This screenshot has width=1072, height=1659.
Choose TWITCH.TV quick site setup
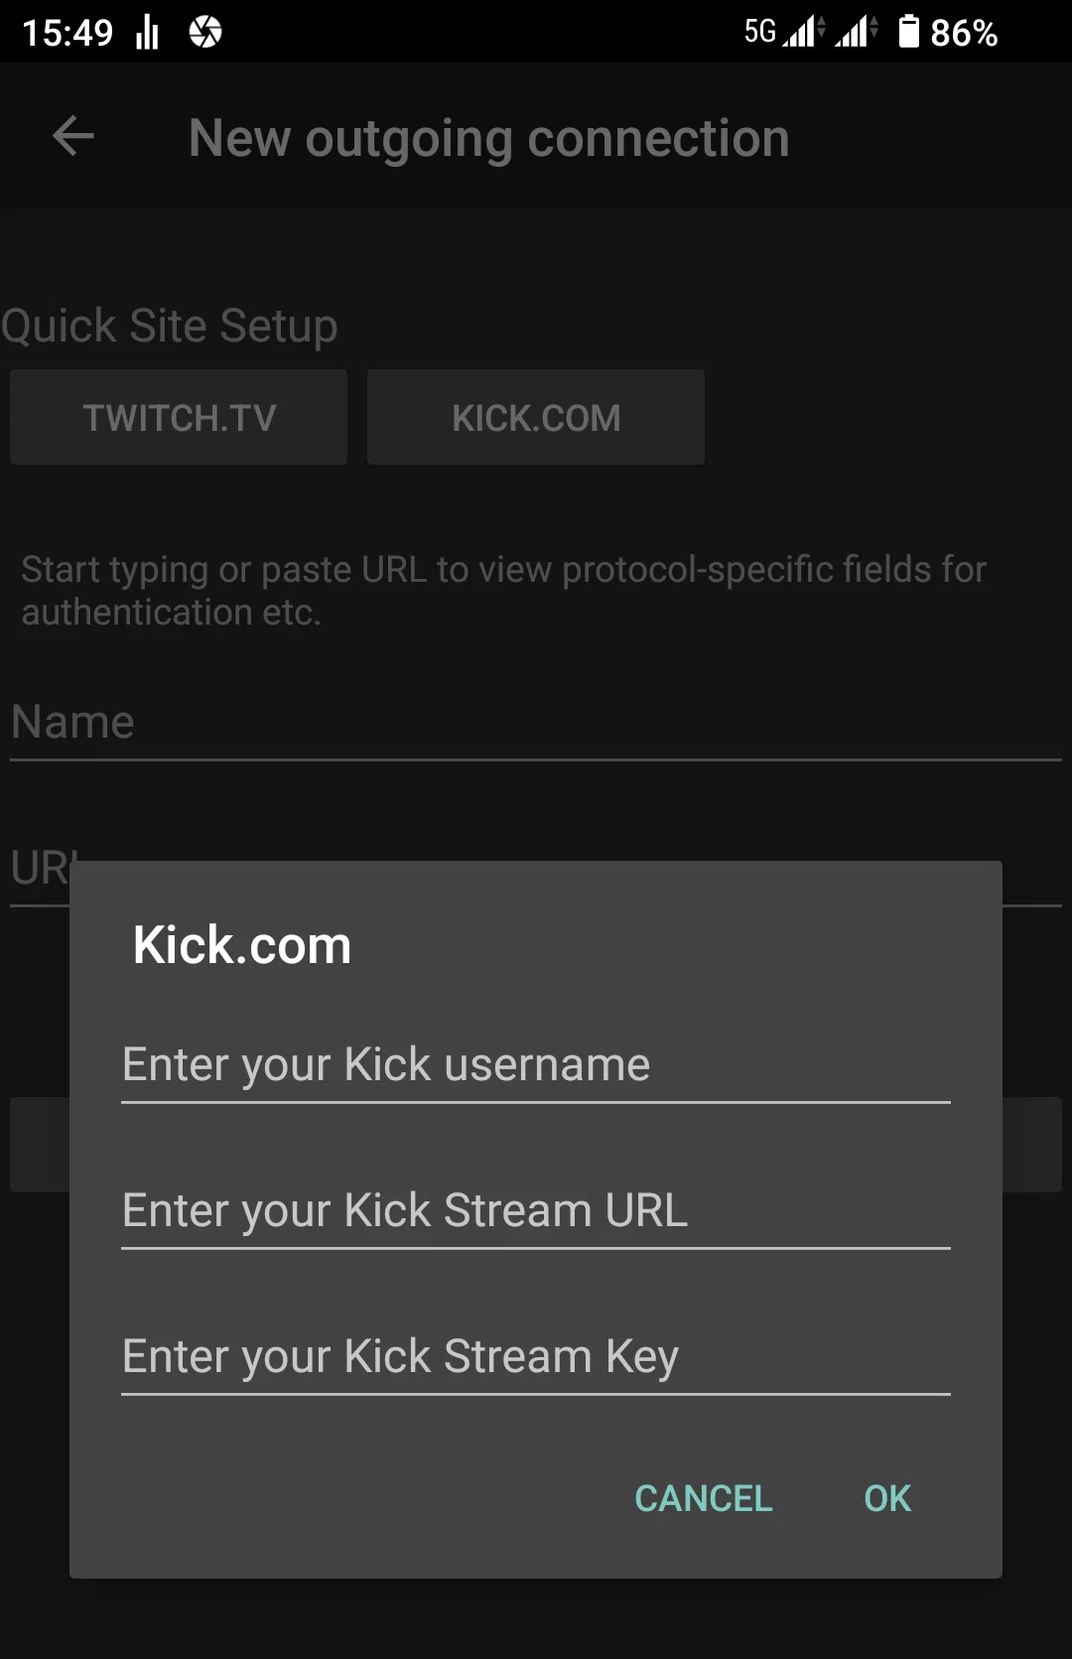(x=179, y=417)
